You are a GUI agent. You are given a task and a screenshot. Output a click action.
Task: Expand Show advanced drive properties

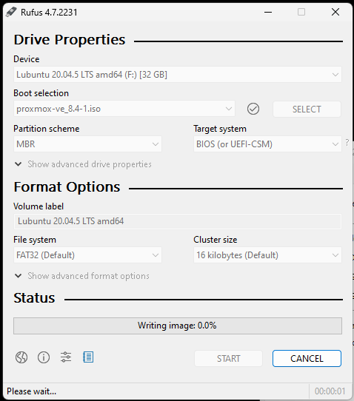(83, 164)
